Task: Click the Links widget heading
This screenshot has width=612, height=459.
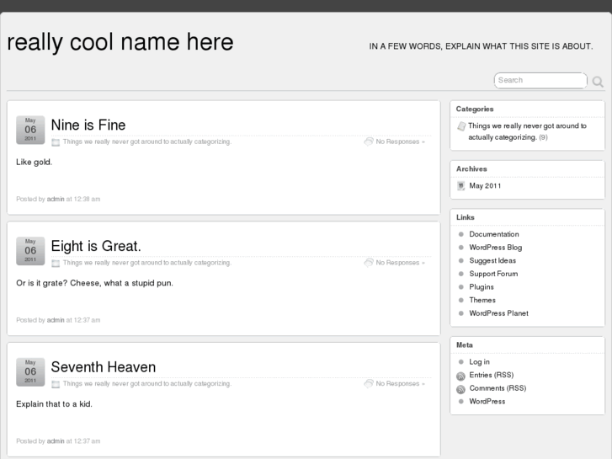Action: tap(466, 217)
